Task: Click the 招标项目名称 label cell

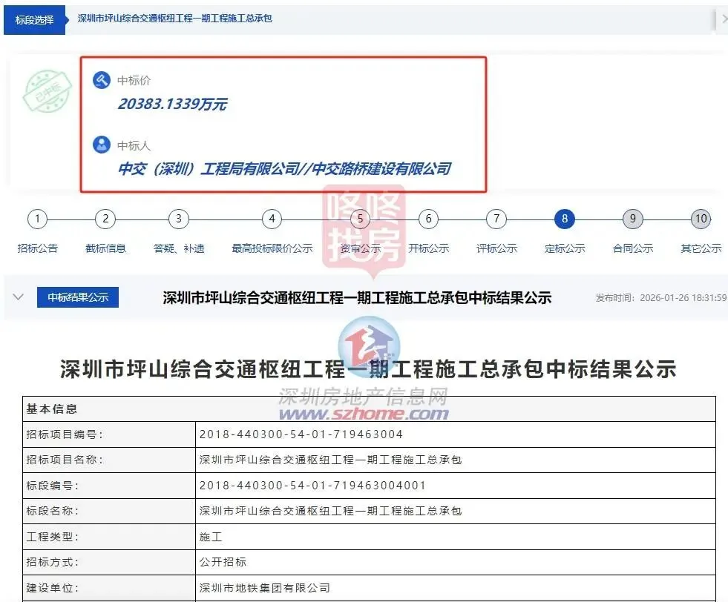Action: [x=109, y=460]
